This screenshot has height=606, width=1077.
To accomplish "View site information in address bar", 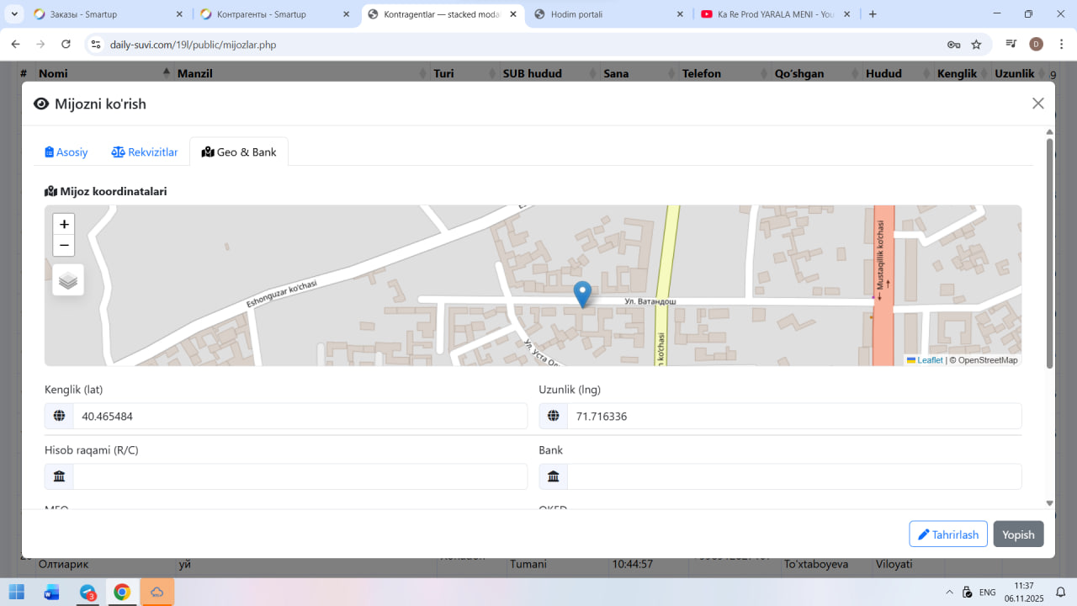I will (x=95, y=45).
